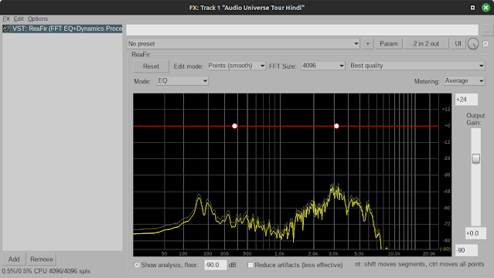
Task: Enable Reduce artifacts checkbox
Action: point(250,265)
